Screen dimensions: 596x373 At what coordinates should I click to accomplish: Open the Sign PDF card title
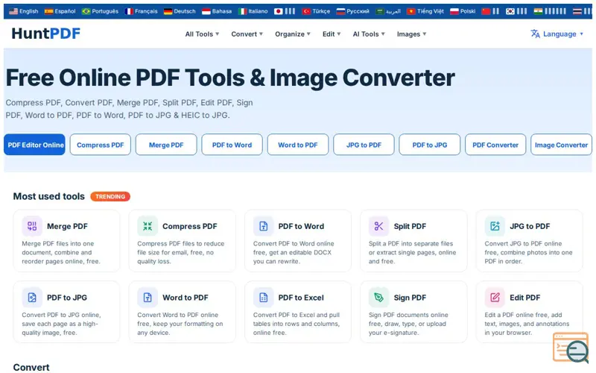[410, 297]
